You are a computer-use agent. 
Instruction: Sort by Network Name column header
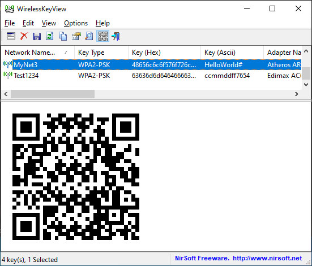(38, 53)
